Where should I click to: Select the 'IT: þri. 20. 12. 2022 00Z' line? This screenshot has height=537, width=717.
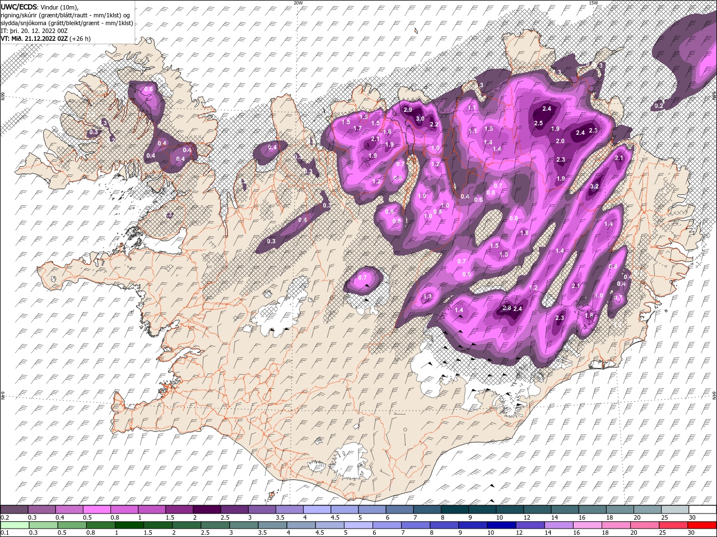(x=35, y=31)
